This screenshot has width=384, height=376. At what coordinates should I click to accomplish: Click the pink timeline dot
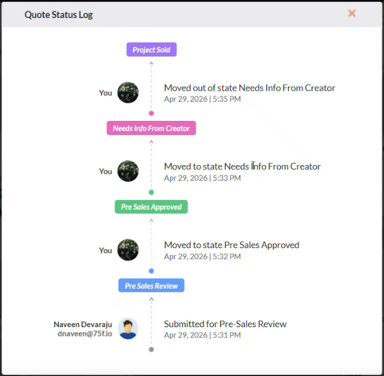(x=151, y=113)
